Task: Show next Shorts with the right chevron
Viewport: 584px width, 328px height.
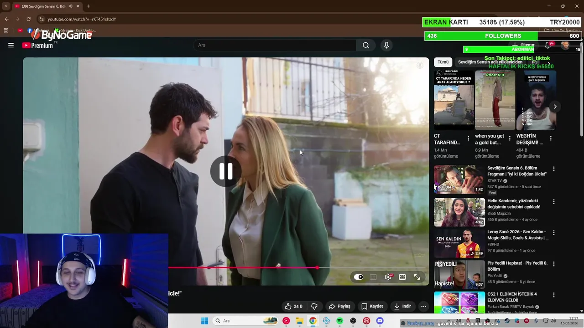Action: 555,107
